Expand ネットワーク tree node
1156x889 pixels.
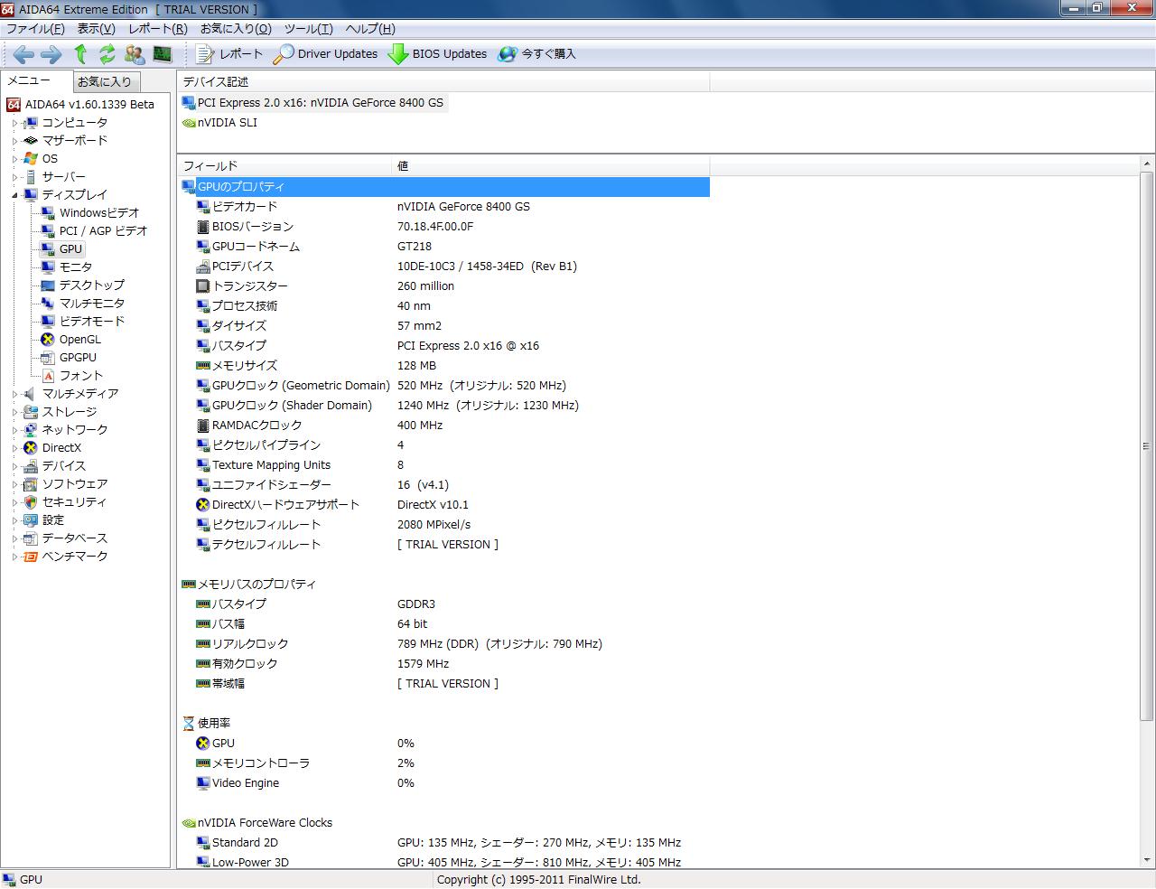(x=14, y=430)
